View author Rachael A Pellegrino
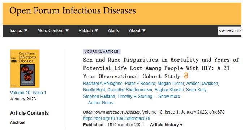The height and width of the screenshot is (137, 245). (x=103, y=84)
